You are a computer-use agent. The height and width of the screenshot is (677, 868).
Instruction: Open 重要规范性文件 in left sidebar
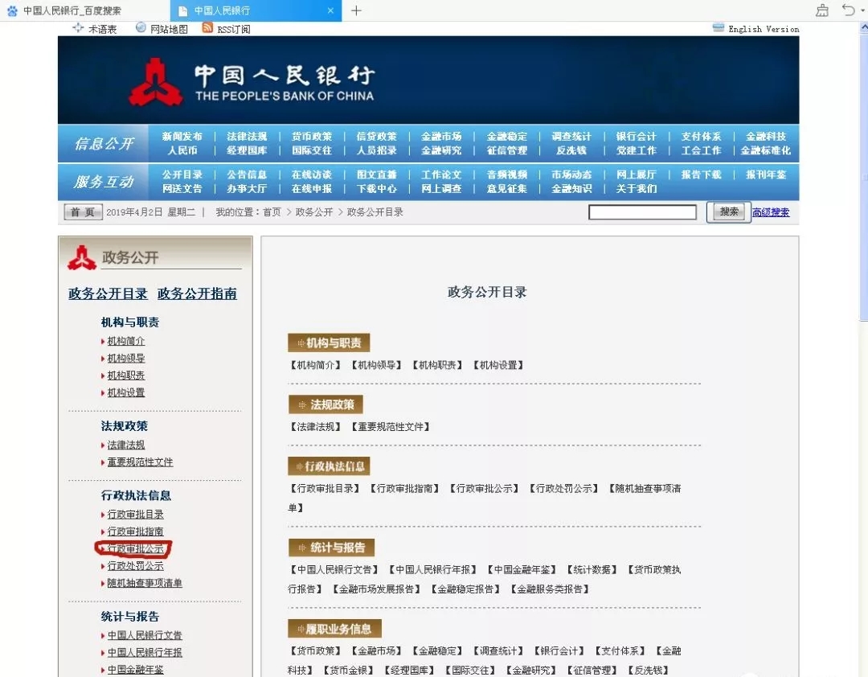pyautogui.click(x=140, y=462)
